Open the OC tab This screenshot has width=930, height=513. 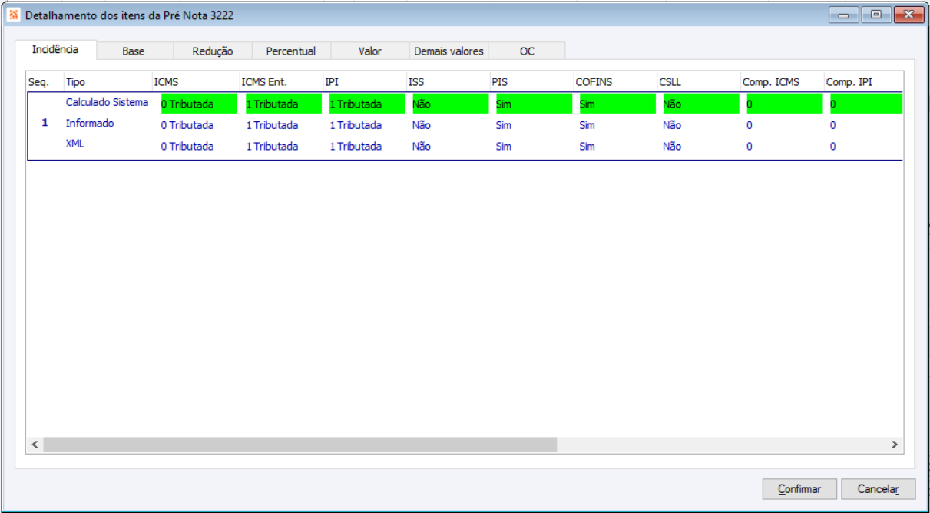(527, 51)
